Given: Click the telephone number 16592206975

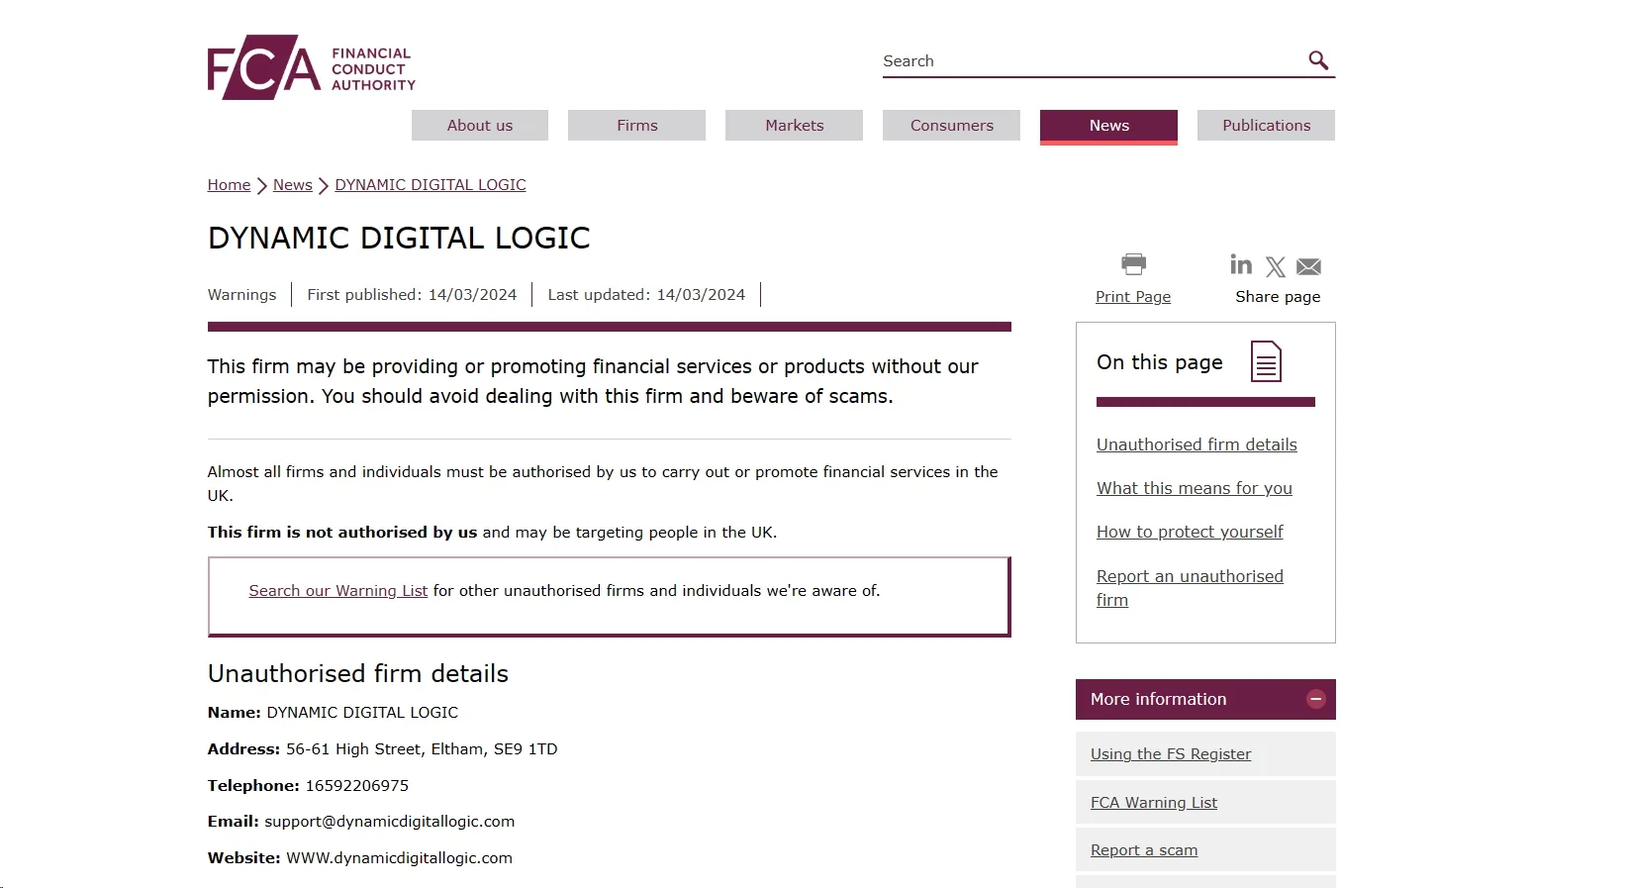Looking at the screenshot, I should click(357, 786).
